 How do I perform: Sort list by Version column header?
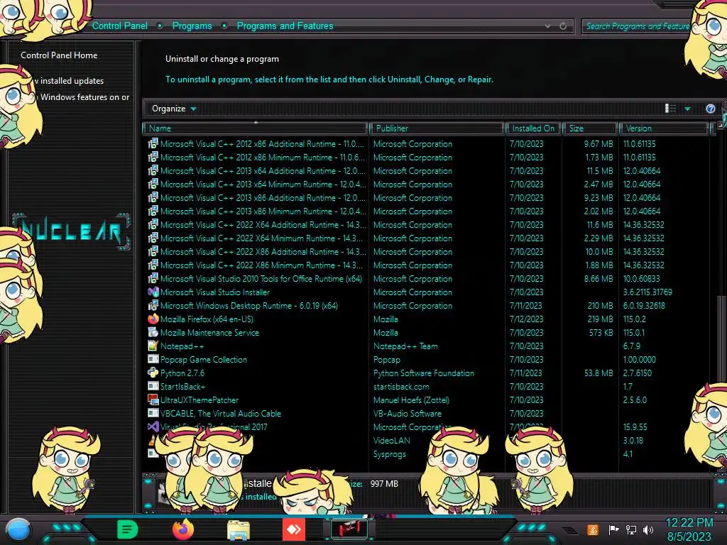click(664, 128)
